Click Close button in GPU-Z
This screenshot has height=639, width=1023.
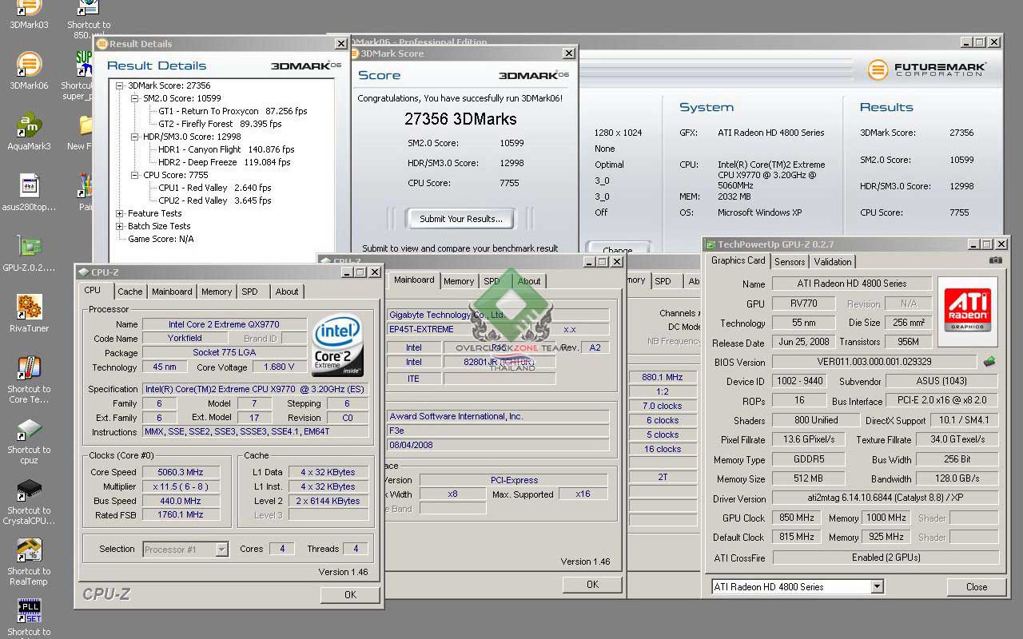977,586
